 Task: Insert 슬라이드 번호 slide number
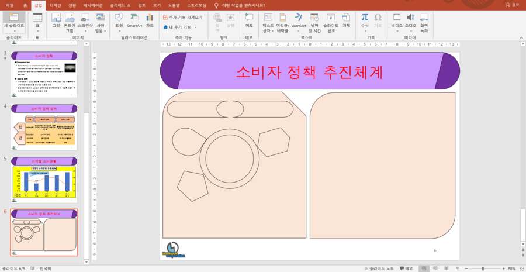331,22
